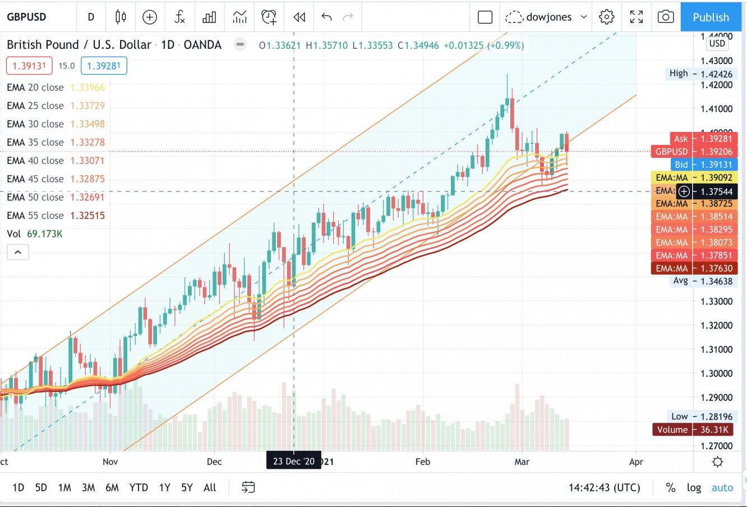Open the candlestick chart style menu
The width and height of the screenshot is (747, 507).
pyautogui.click(x=121, y=17)
